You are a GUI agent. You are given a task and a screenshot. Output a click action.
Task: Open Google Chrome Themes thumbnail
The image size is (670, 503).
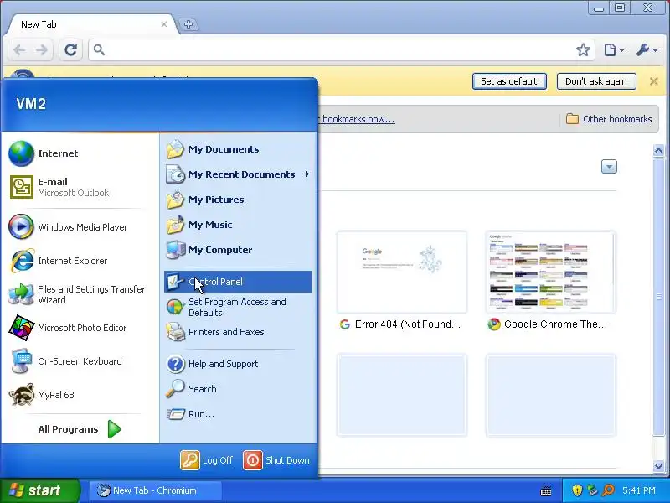pos(551,272)
